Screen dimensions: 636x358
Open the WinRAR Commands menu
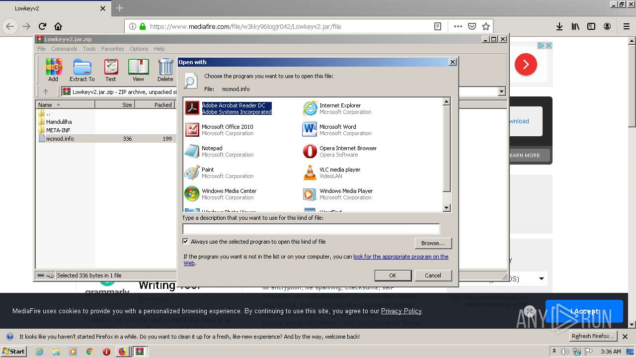64,49
